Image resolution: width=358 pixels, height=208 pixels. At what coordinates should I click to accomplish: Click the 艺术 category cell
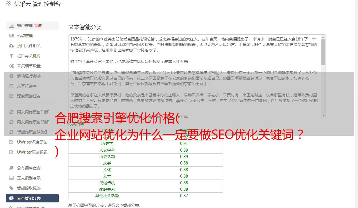(x=107, y=176)
